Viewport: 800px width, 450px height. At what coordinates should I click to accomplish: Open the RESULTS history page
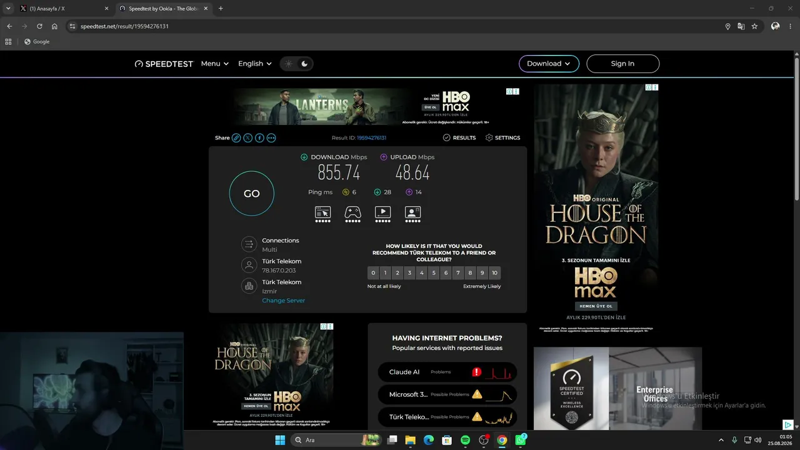coord(459,138)
